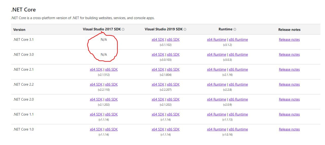This screenshot has width=325, height=145.
Task: Download .NET Core 1.0 x86 SDK for VS 2017
Action: point(111,129)
